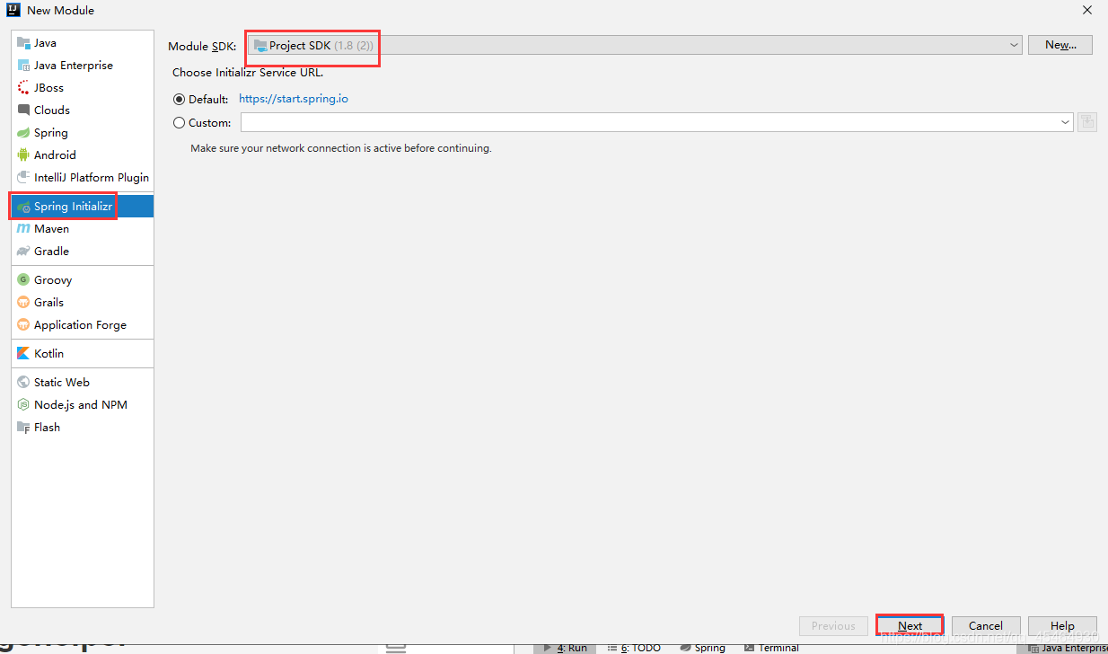The height and width of the screenshot is (654, 1108).
Task: Select Gradle module type
Action: coord(83,252)
